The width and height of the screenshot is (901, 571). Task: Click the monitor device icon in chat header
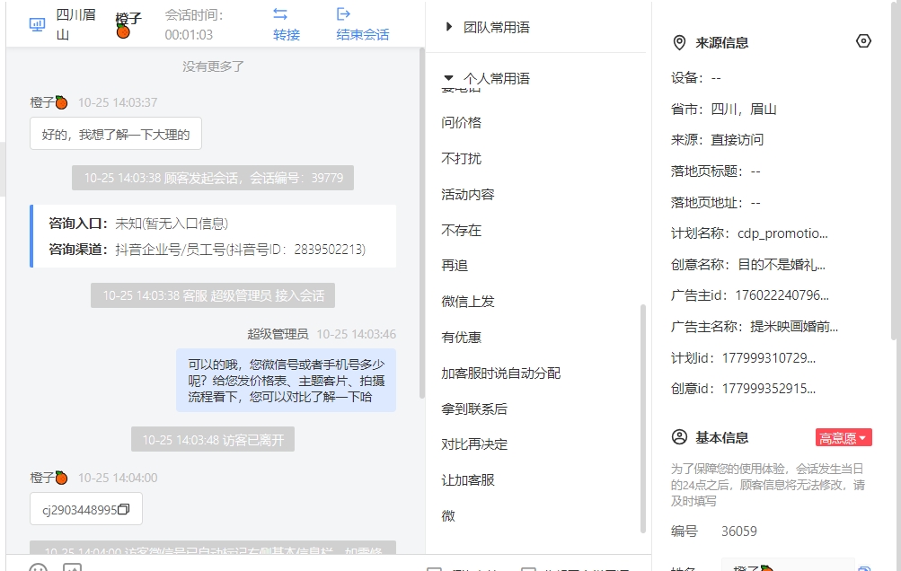[x=37, y=25]
